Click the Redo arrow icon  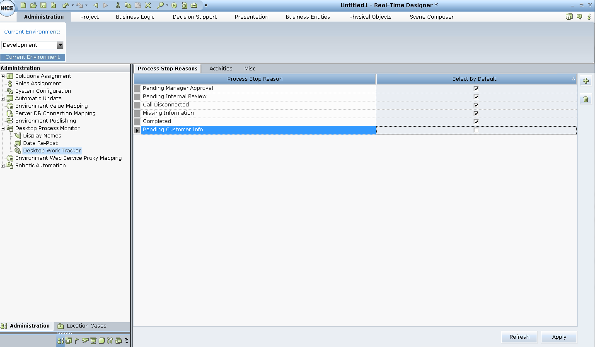pos(80,5)
